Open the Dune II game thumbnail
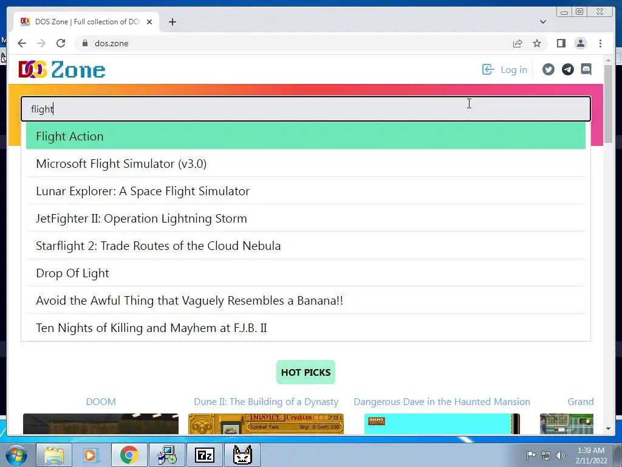The width and height of the screenshot is (622, 467). coord(266,424)
